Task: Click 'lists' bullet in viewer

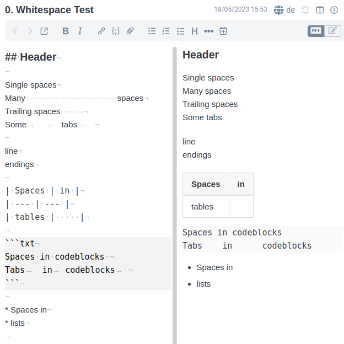Action: tap(203, 284)
